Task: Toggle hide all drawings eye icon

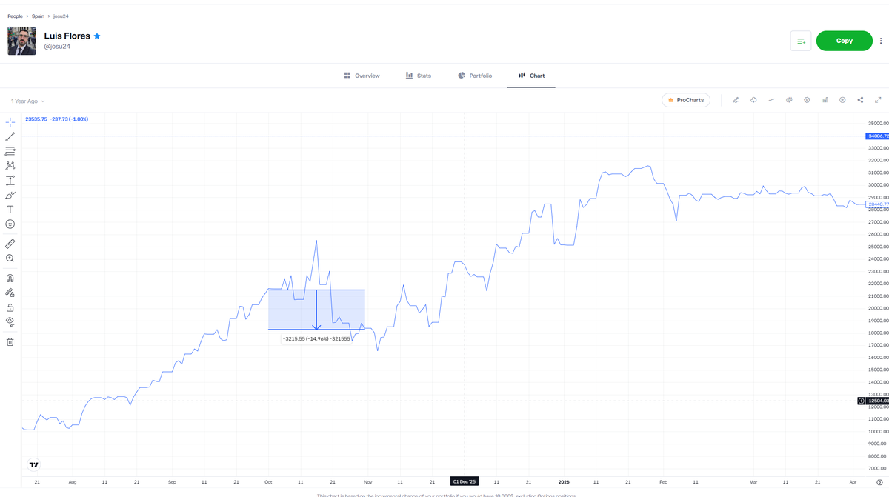Action: coord(10,321)
